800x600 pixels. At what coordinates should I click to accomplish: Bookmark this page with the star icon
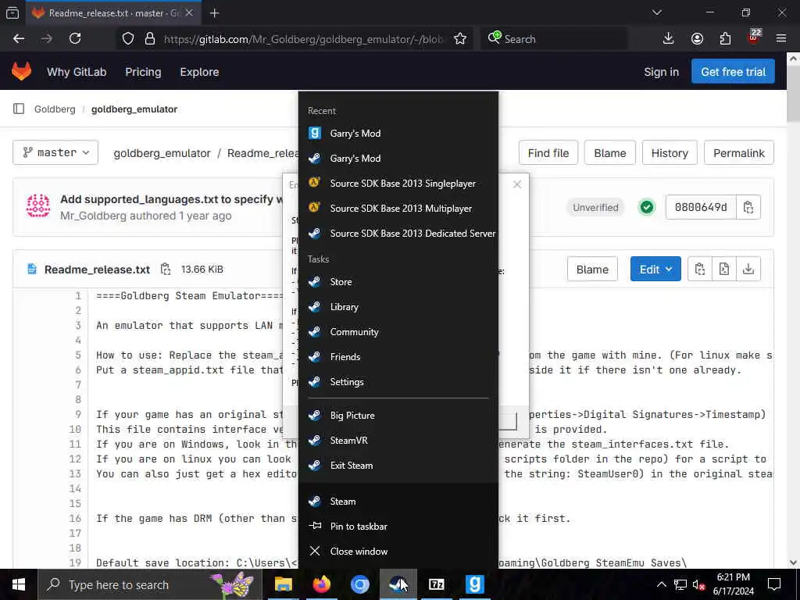460,39
